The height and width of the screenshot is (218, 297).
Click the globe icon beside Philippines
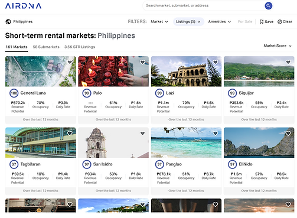(8, 22)
